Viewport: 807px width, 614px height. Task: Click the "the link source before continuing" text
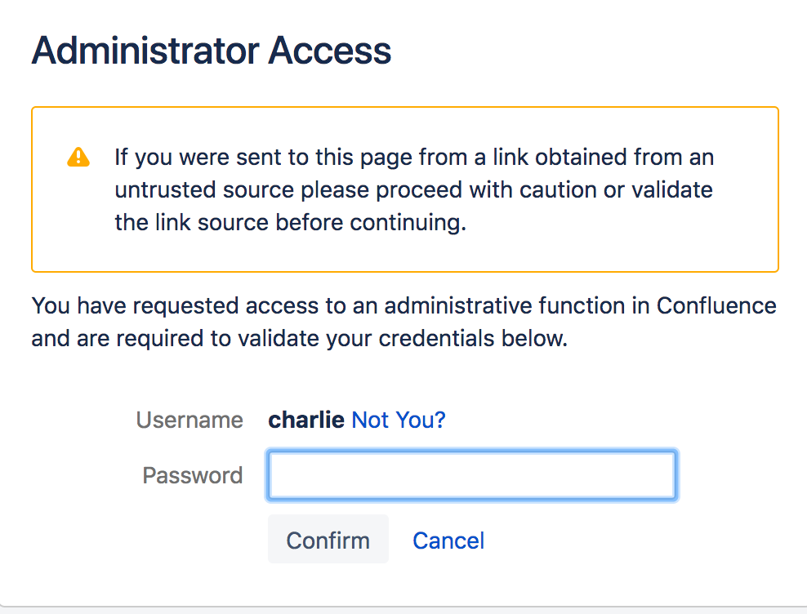pyautogui.click(x=290, y=223)
